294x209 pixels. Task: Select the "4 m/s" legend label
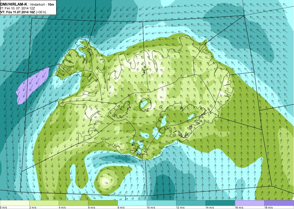62,208
